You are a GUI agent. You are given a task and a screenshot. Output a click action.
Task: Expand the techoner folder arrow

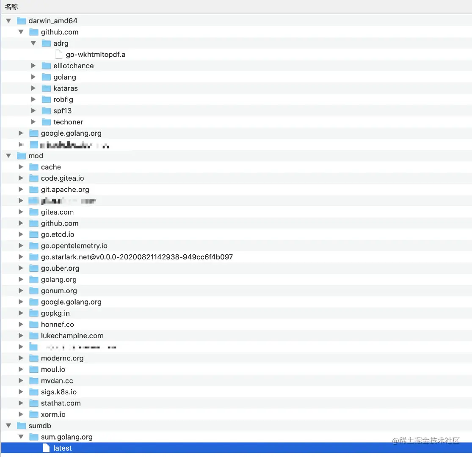(x=33, y=122)
